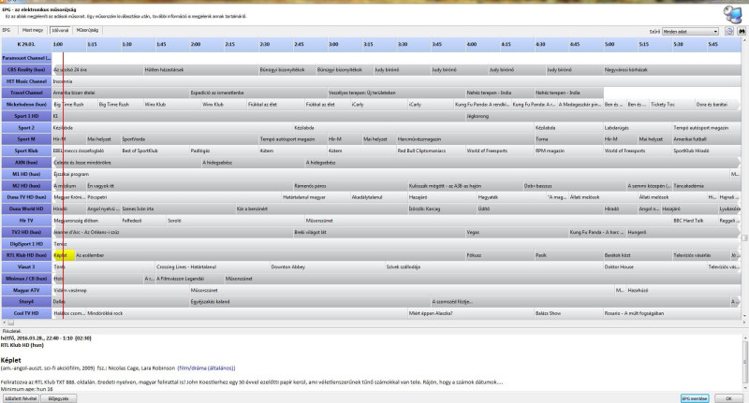Viewport: 749px width, 403px height.
Task: Select Harcművészmagazin on Sport M
Action: (x=465, y=139)
